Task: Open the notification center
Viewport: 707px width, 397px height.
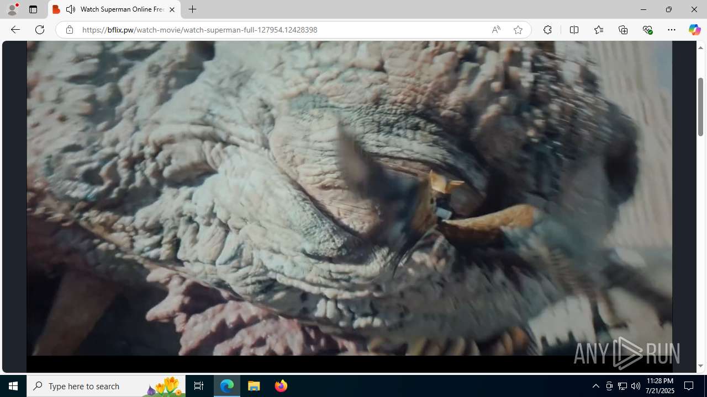Action: coord(689,386)
